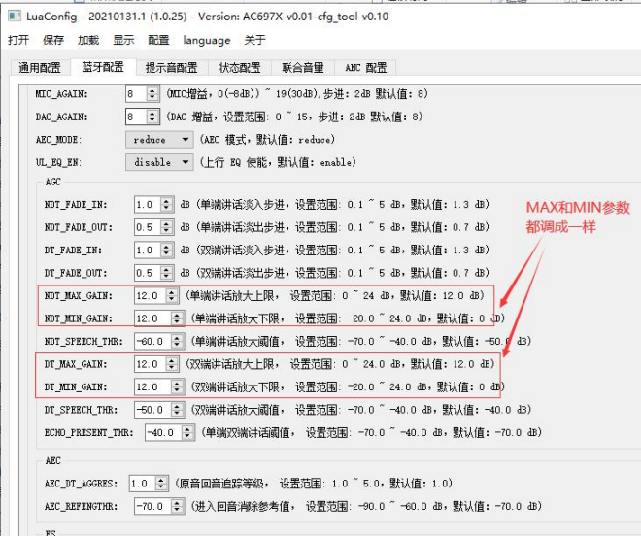Focus the DT_FADE_OUT value field
Image resolution: width=641 pixels, height=536 pixels.
(148, 273)
